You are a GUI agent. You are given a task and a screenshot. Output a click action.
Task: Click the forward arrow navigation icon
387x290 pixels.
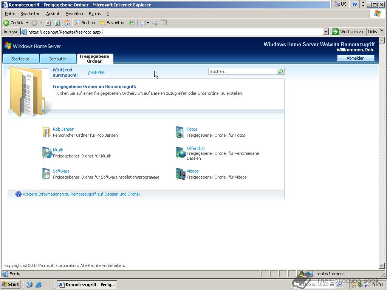[x=34, y=23]
